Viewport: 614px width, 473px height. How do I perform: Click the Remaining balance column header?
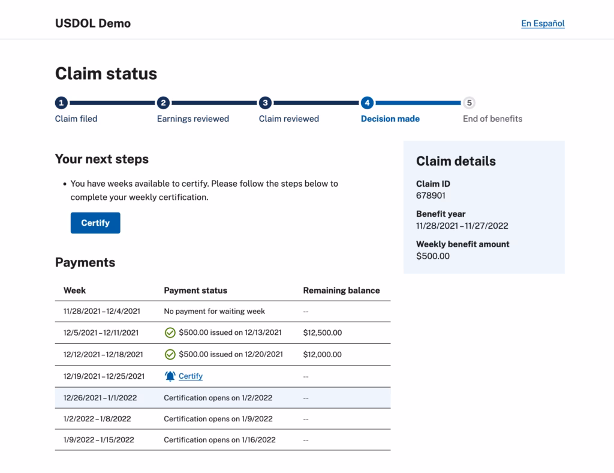point(341,291)
